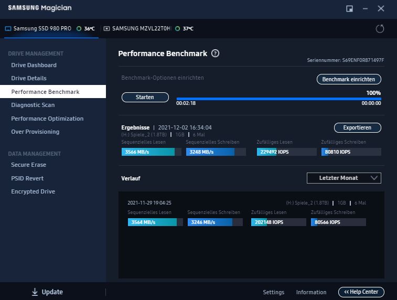Minimize the Samsung Magician window

tap(365, 8)
